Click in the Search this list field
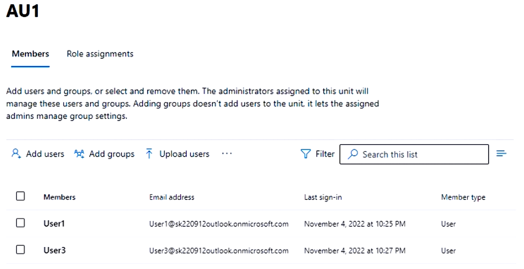Screen dimensions: 524x269 pyautogui.click(x=416, y=155)
